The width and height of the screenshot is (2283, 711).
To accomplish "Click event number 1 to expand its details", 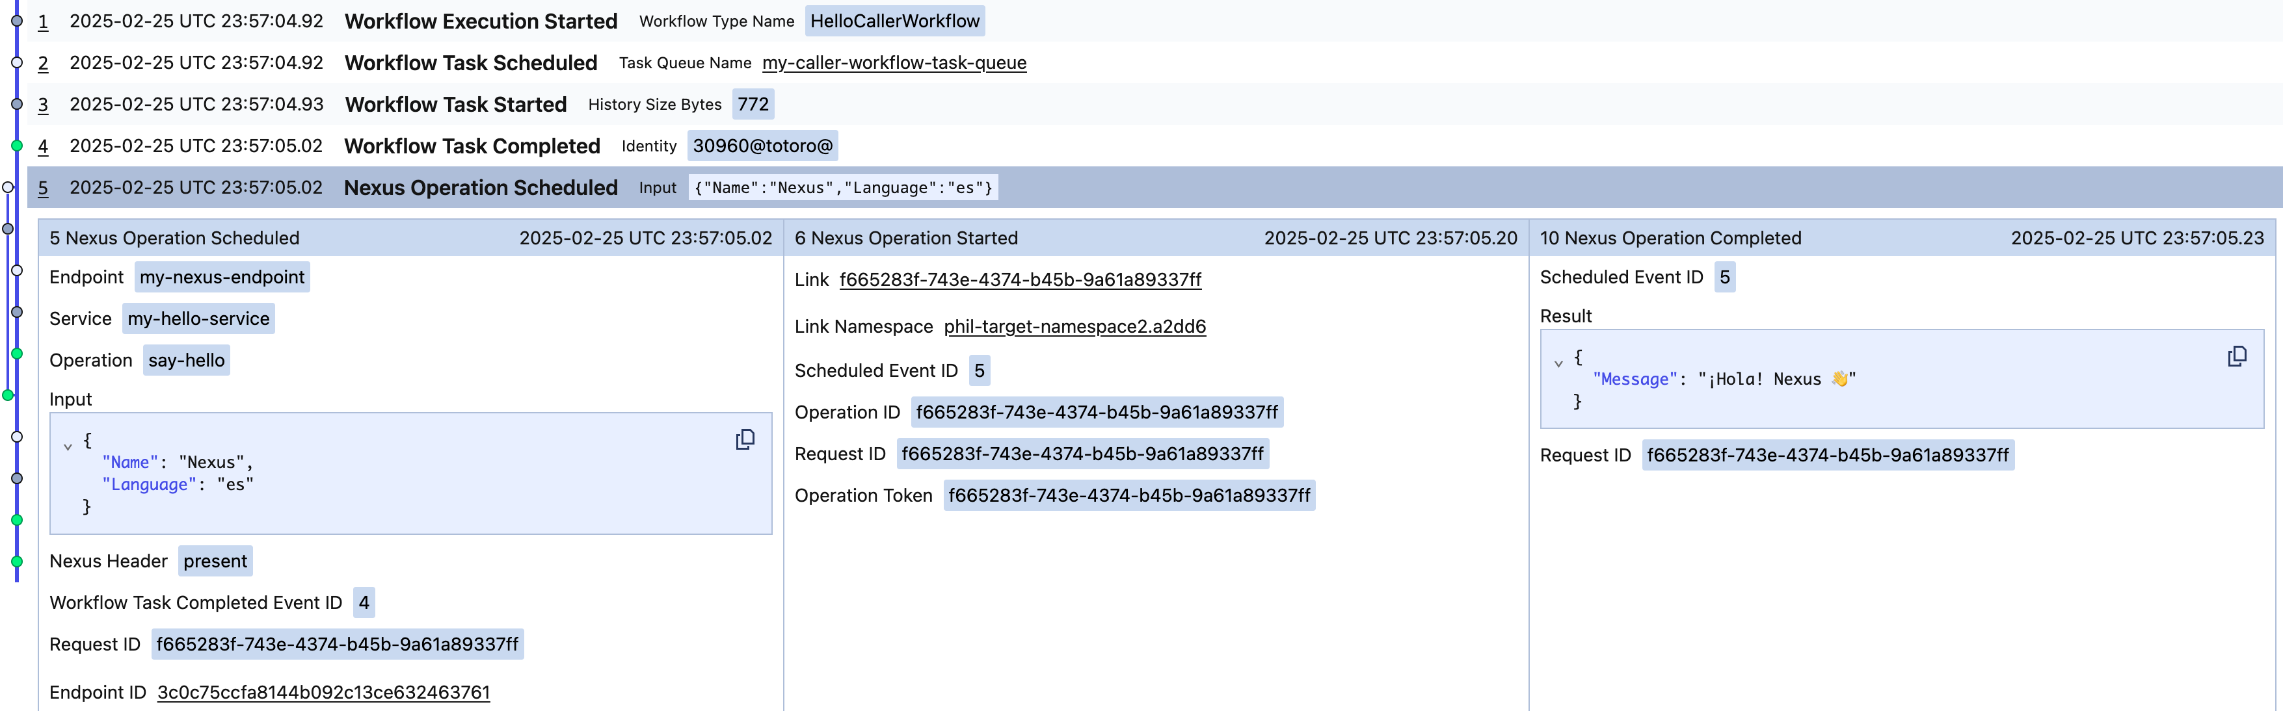I will [x=42, y=21].
